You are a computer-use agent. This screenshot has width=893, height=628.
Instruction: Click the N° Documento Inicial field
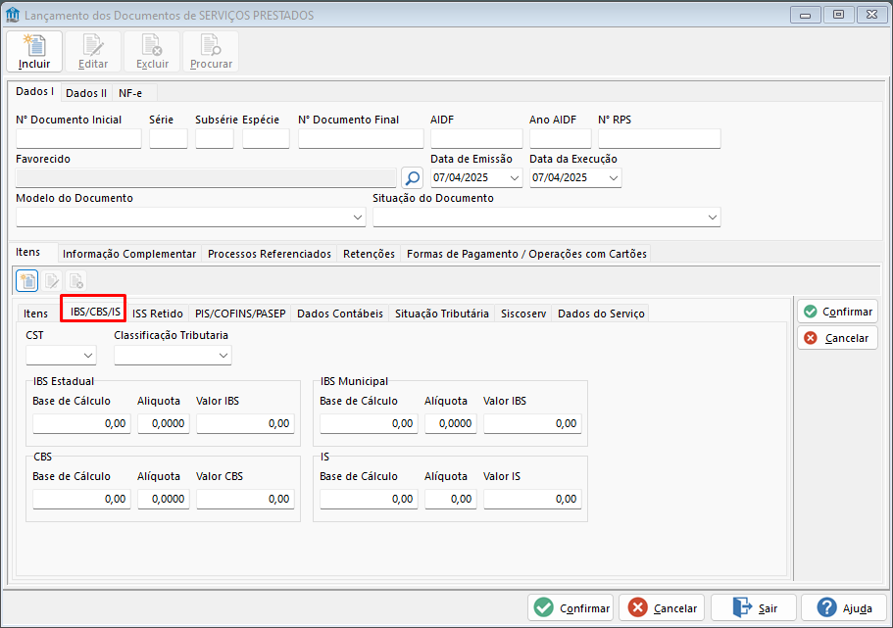[x=78, y=139]
